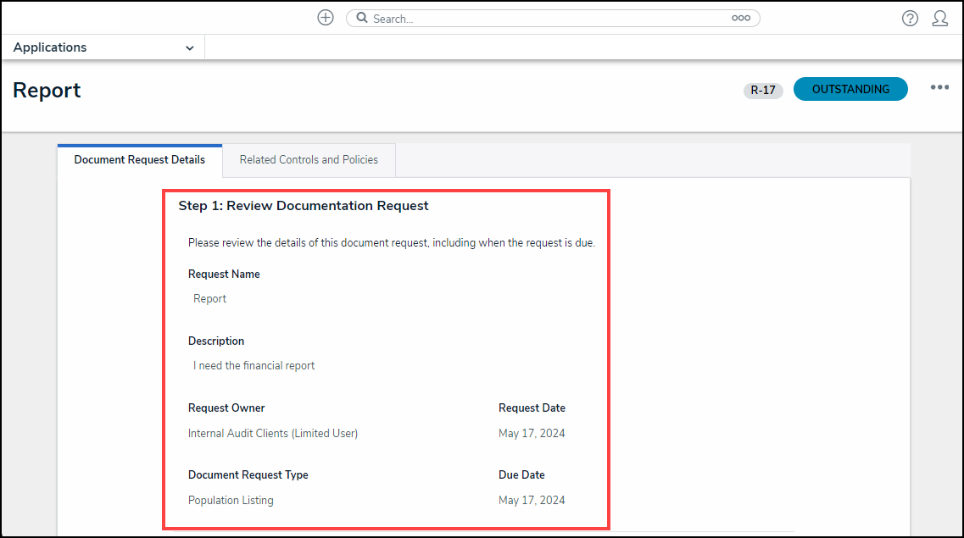Click the Step 1: Review Documentation Request heading
The image size is (964, 538).
(x=303, y=206)
